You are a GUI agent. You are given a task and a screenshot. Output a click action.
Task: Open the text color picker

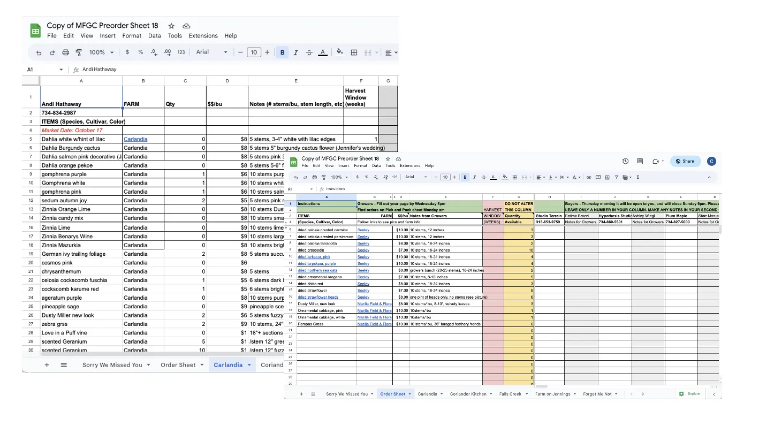click(322, 52)
